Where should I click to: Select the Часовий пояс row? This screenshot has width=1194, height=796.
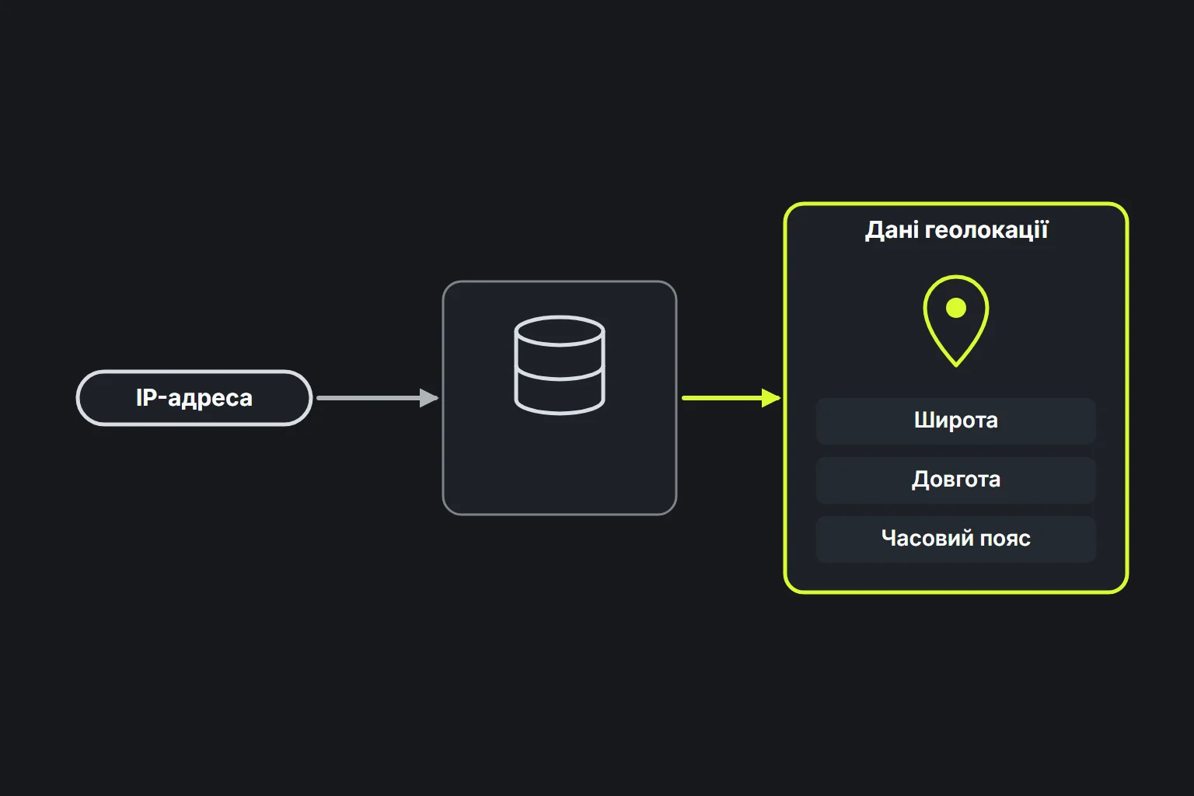coord(956,539)
